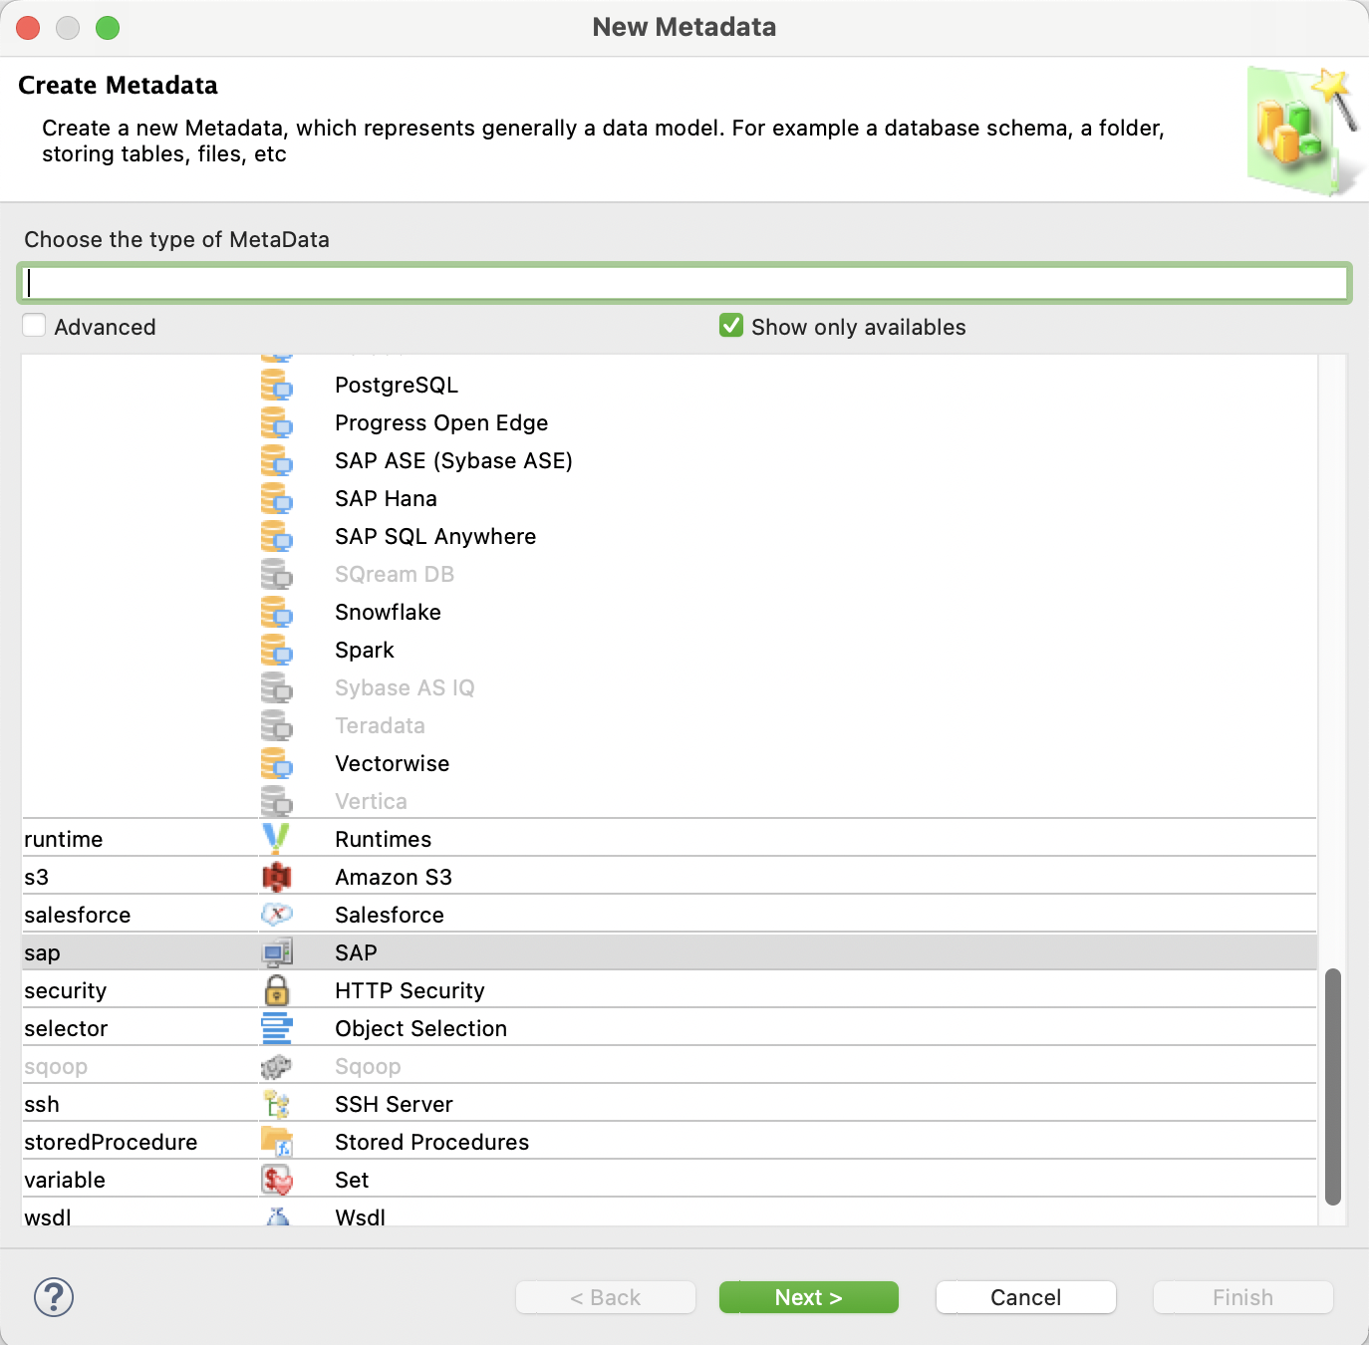Click the Amazon S3 connector icon

coord(277,877)
